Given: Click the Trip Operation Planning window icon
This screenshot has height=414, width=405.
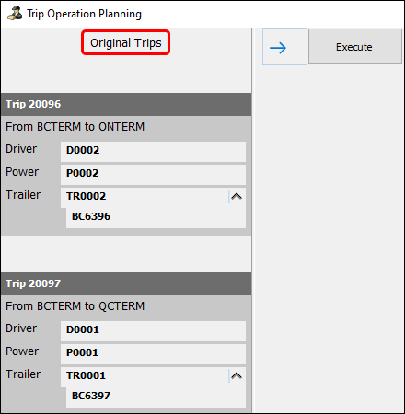Looking at the screenshot, I should coord(15,14).
